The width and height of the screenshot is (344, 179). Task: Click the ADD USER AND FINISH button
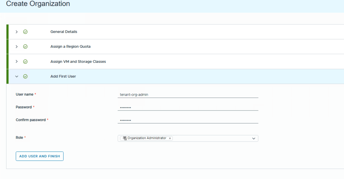click(x=39, y=156)
